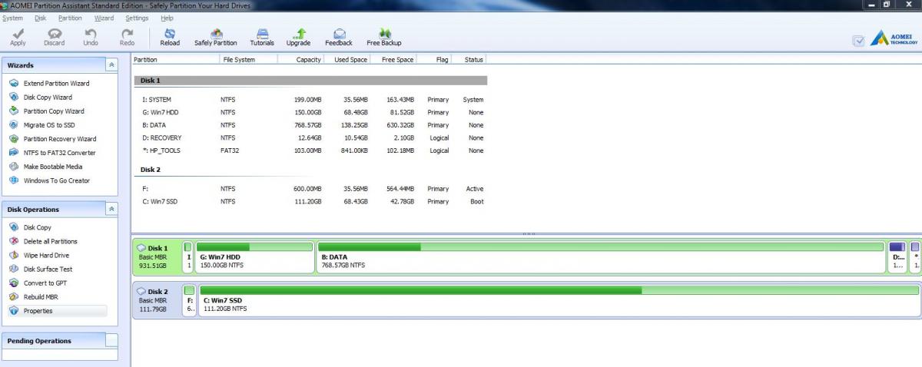Screen dimensions: 922x367
Task: Sort by Capacity column header
Action: point(300,59)
